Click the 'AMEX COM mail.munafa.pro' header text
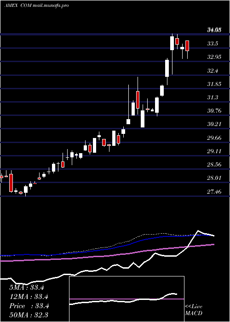The image size is (230, 322). point(36,6)
